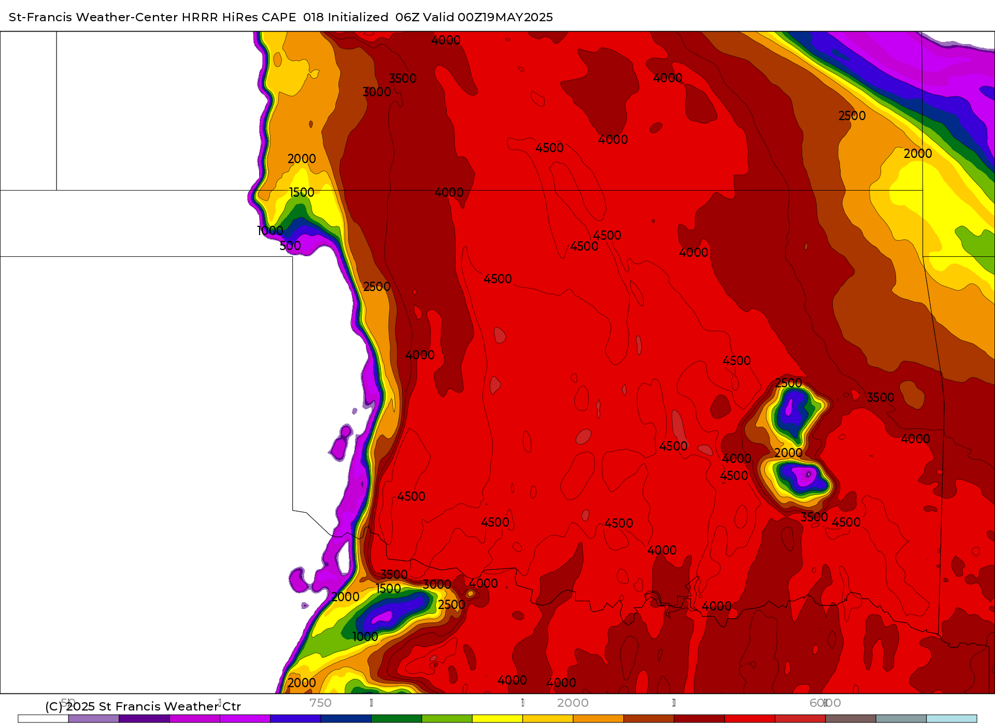Choose the navy blue legend swatch
Viewport: 995px width, 725px height.
346,719
